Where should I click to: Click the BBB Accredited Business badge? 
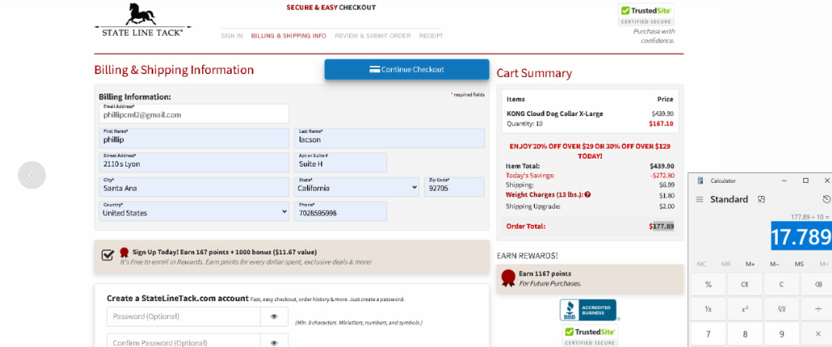pyautogui.click(x=588, y=310)
